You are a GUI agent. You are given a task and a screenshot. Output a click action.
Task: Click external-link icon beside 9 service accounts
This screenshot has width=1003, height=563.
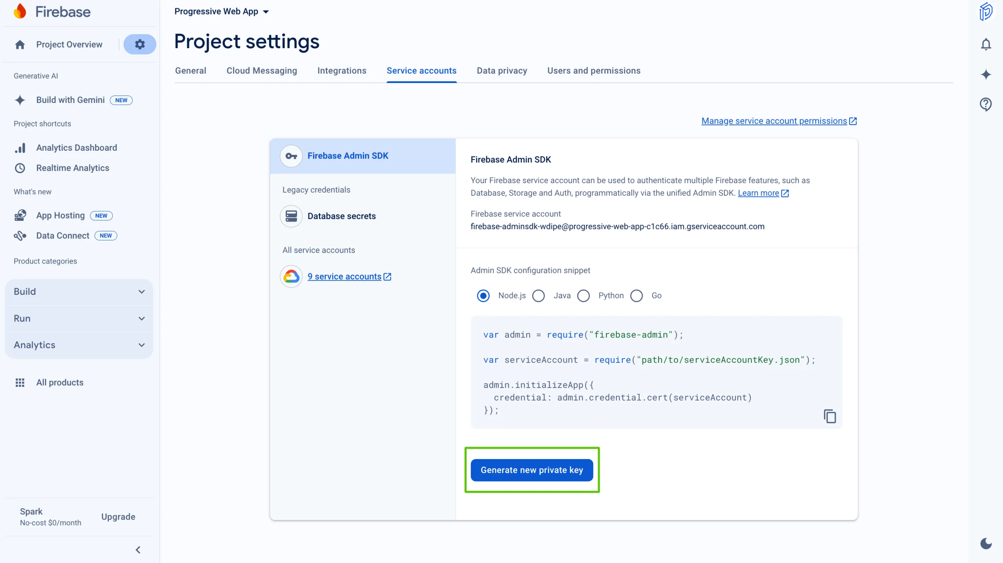[387, 277]
